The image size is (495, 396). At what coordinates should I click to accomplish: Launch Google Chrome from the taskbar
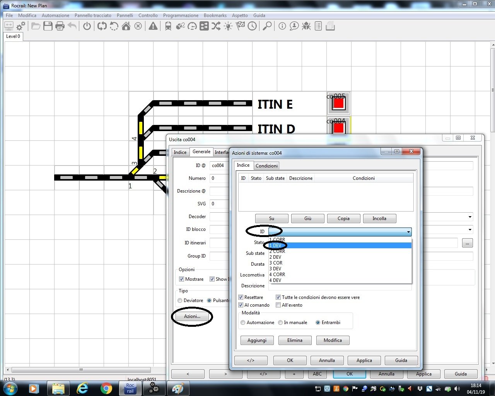coord(106,388)
